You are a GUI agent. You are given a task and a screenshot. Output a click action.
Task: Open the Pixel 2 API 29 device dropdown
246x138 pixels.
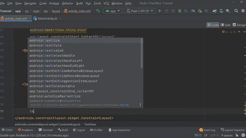point(140,11)
